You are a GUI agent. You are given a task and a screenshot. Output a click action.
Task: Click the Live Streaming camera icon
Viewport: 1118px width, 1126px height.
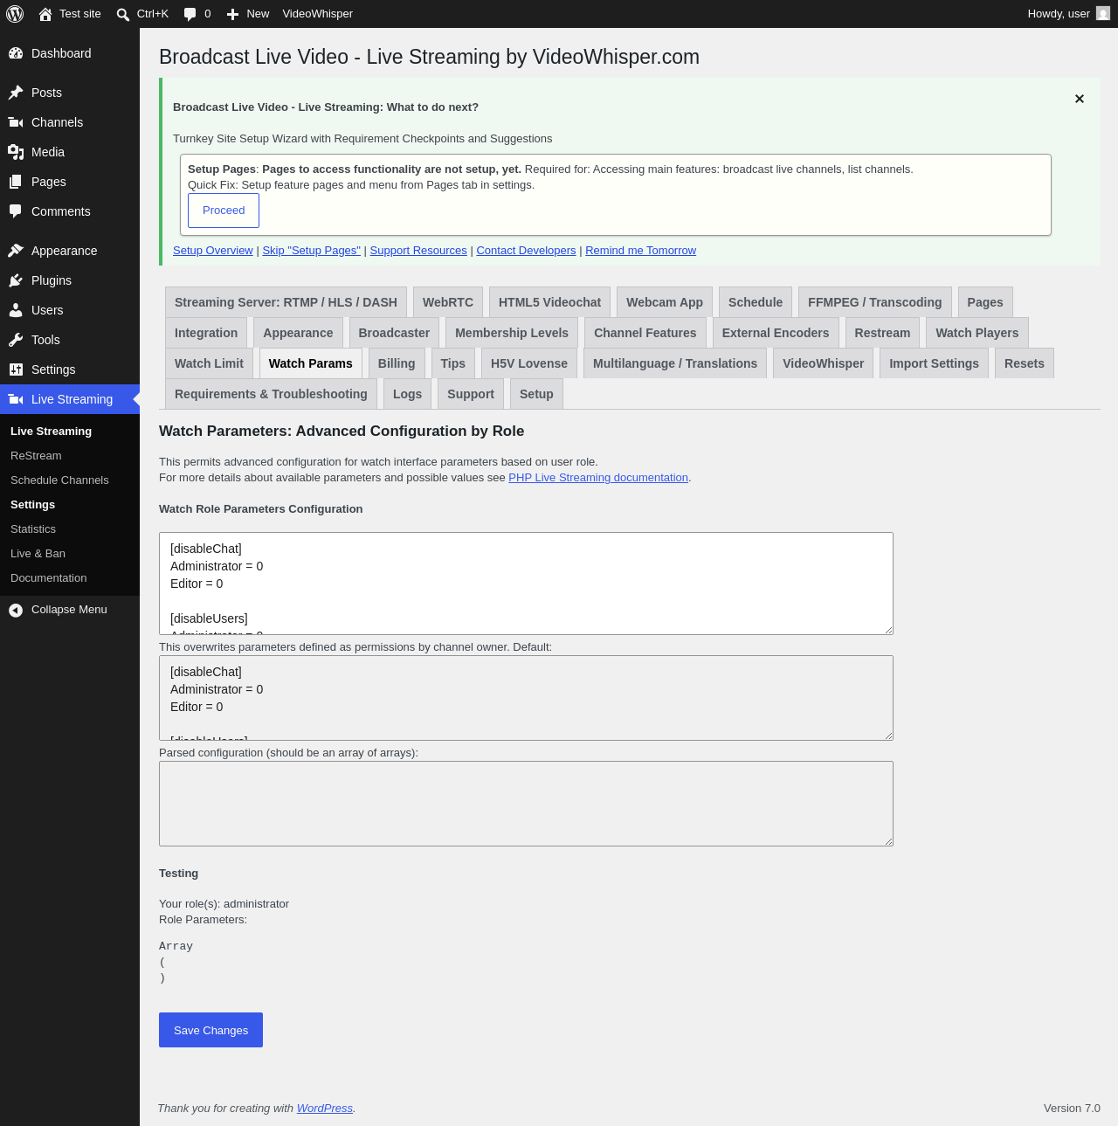(16, 399)
